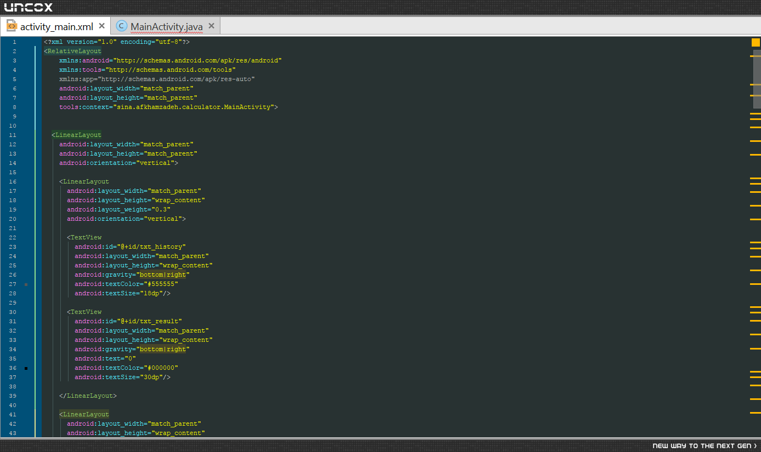Click the XML file icon on activity_main.xml tab

click(12, 26)
